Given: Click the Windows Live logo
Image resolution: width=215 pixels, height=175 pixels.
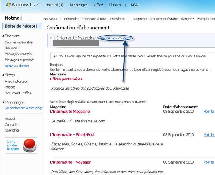Looking at the screenshot, I should (23, 5).
